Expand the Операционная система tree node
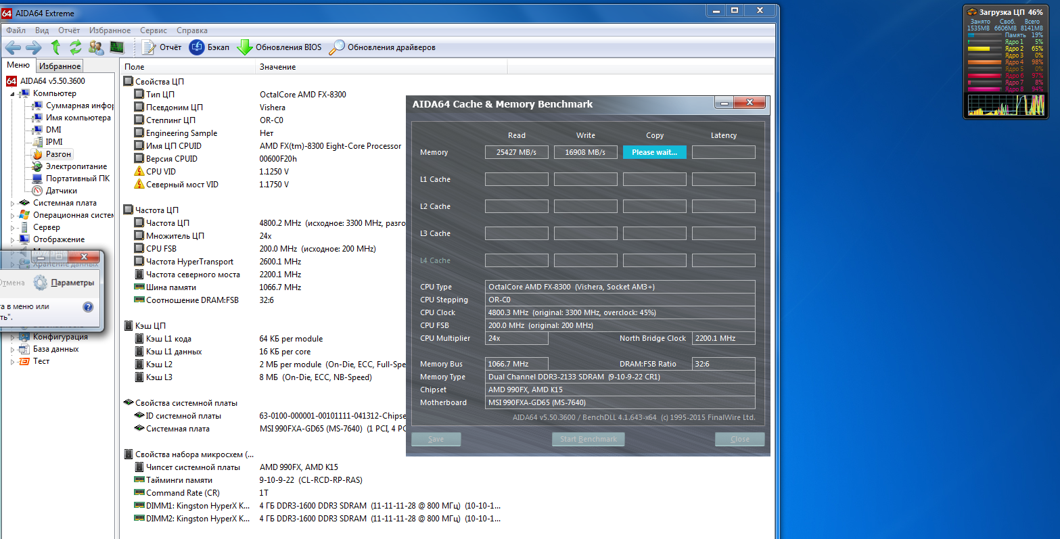Image resolution: width=1060 pixels, height=539 pixels. pos(12,216)
